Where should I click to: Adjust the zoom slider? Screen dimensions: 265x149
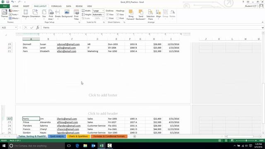pyautogui.click(x=246, y=141)
